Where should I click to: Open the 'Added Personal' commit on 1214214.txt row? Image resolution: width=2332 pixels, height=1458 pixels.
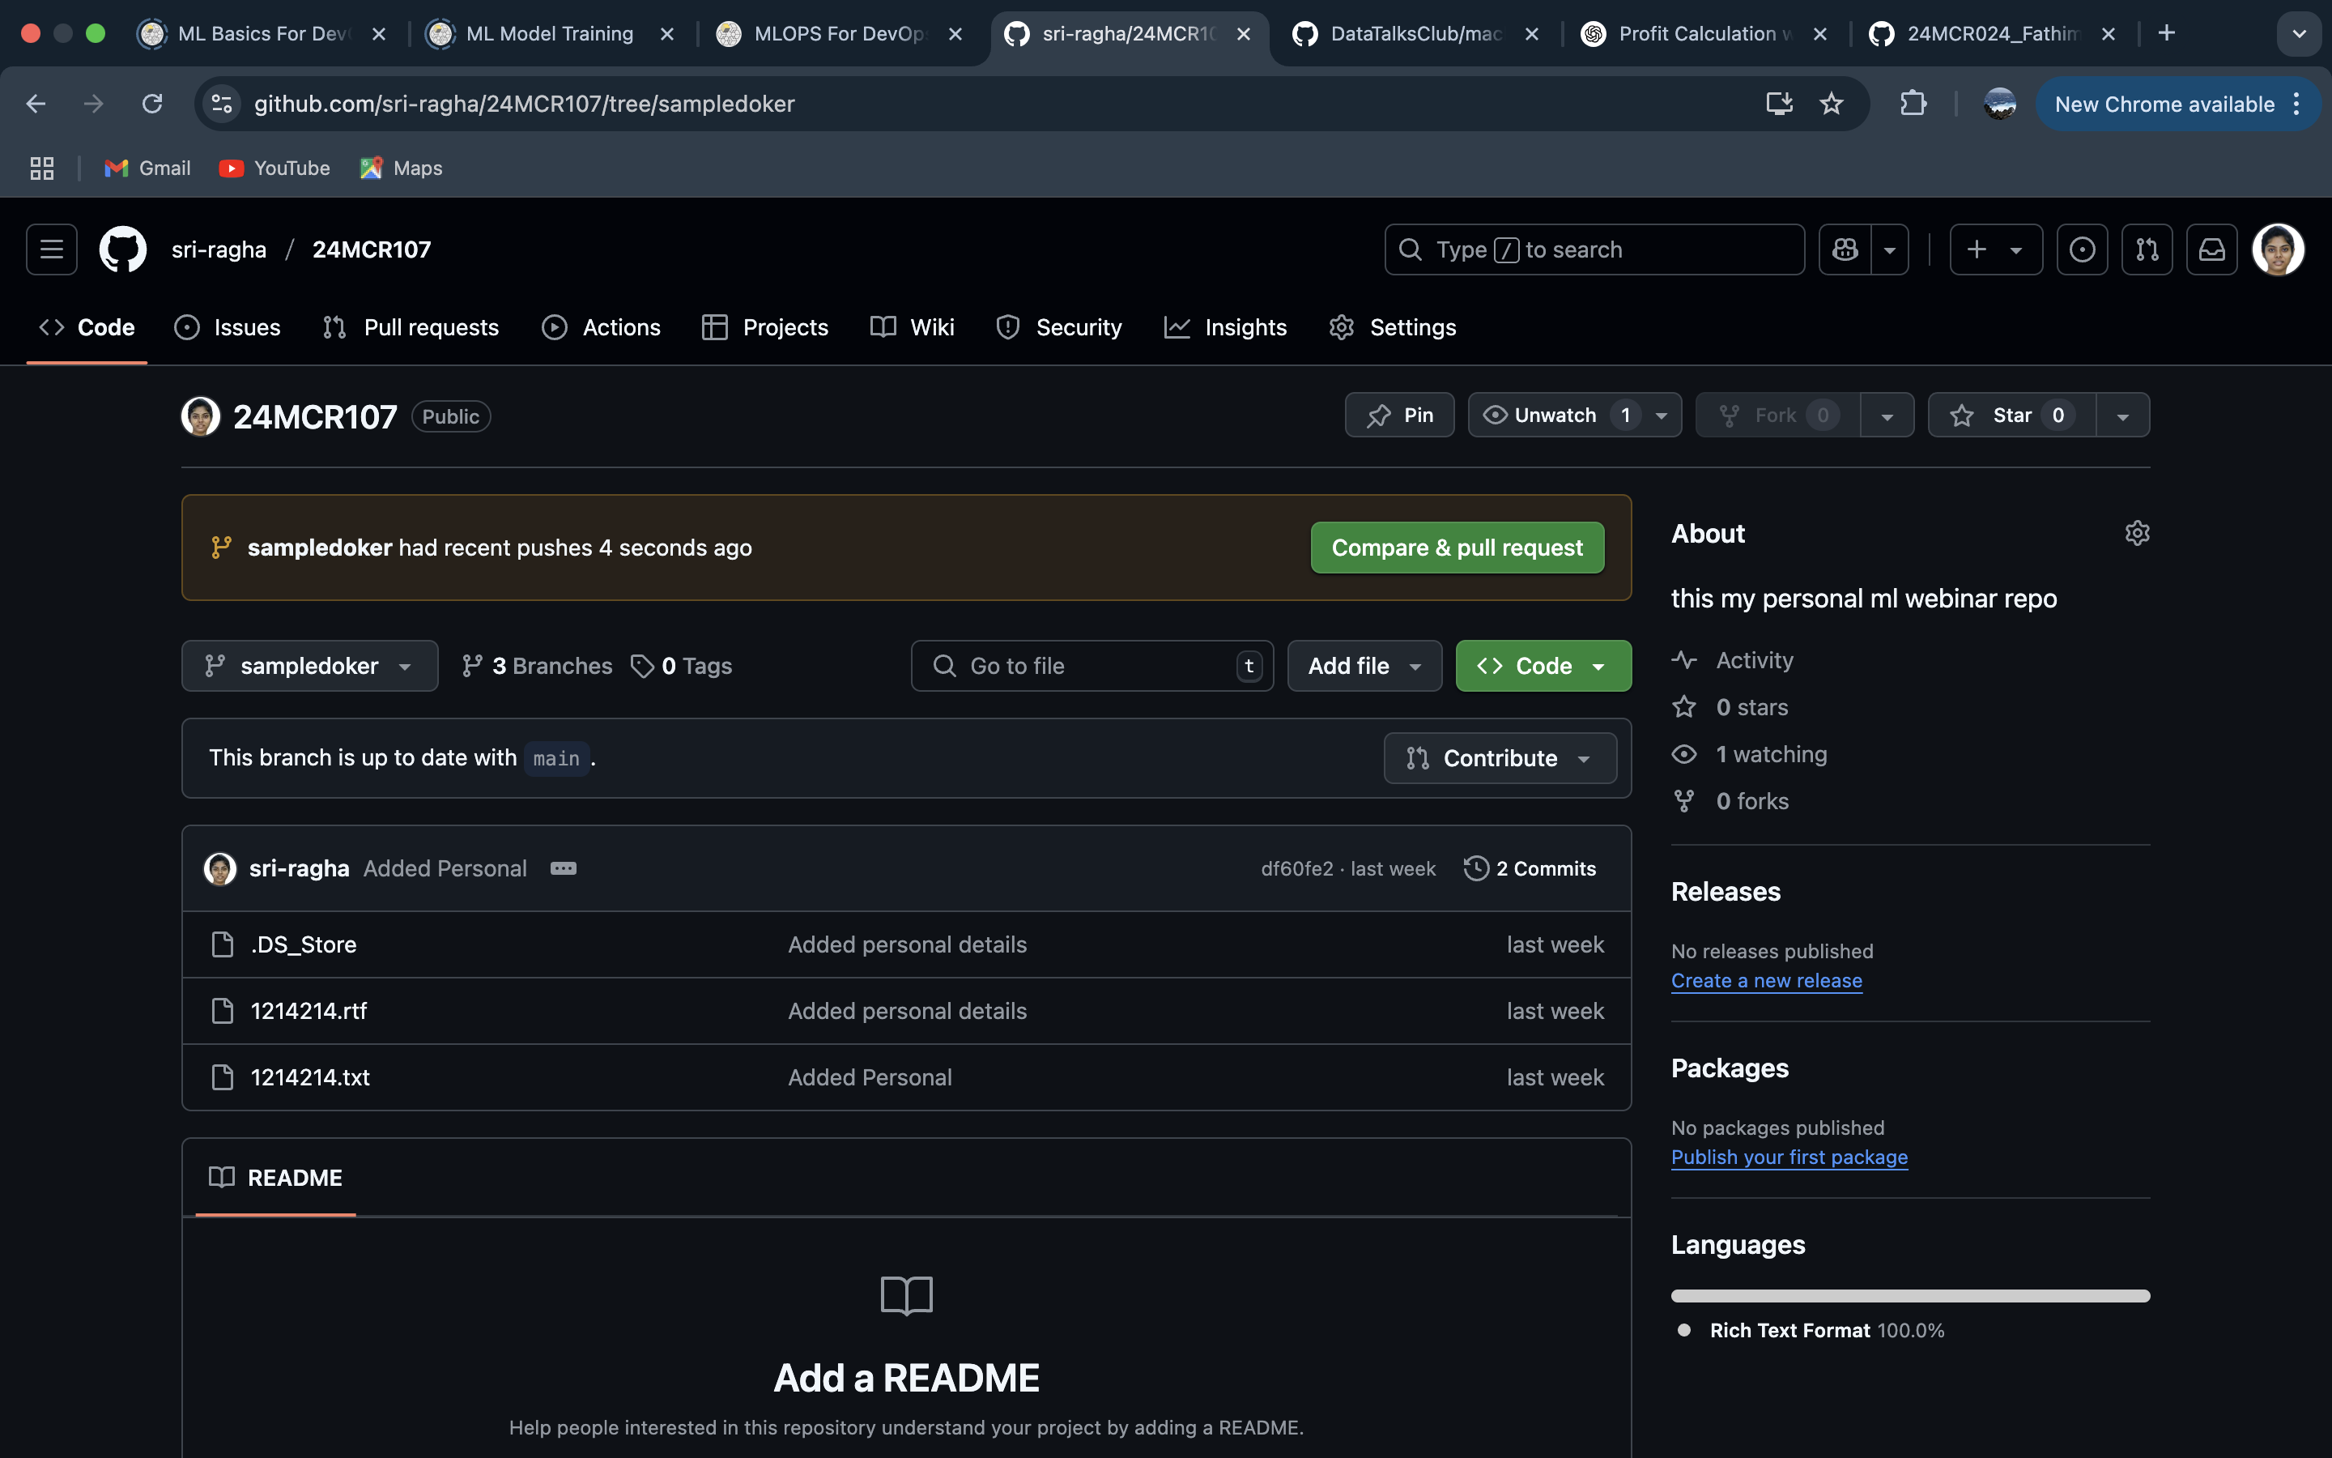pos(869,1078)
